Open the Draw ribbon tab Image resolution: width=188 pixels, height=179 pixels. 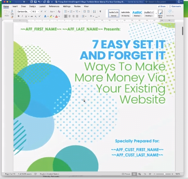tap(24, 6)
